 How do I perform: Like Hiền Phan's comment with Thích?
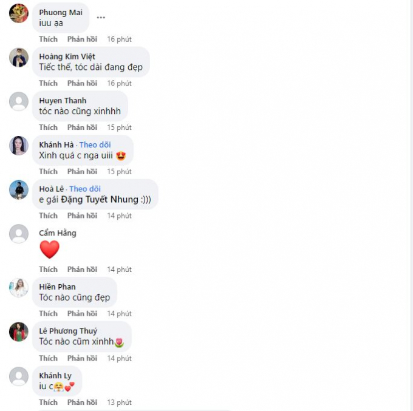48,314
